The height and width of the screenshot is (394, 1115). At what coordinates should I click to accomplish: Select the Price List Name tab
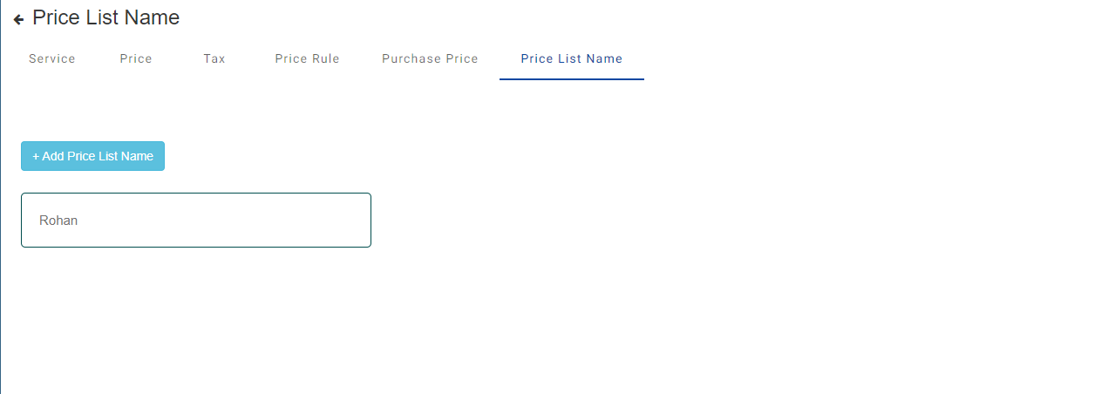572,59
